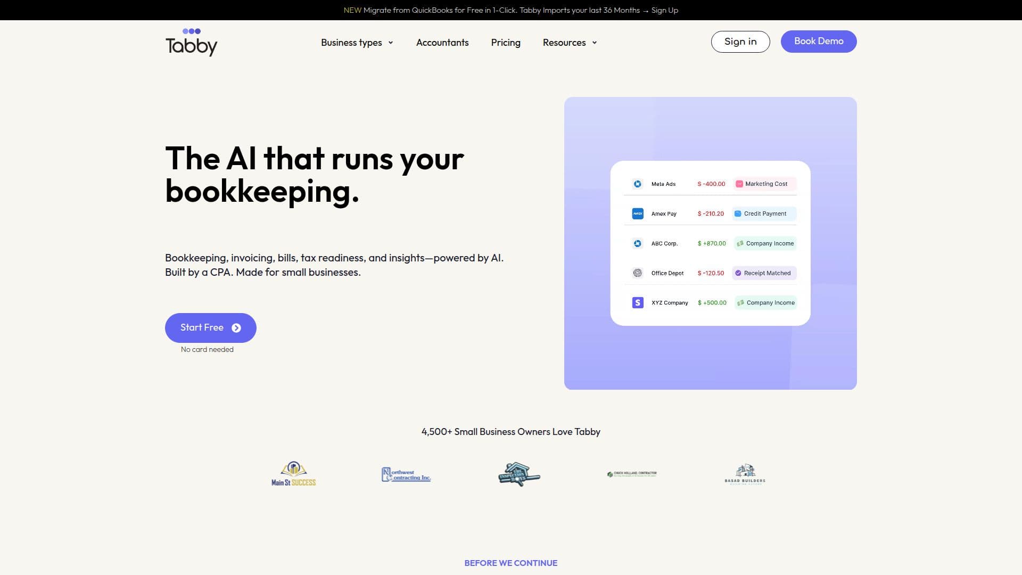Click the Tabby logo
The width and height of the screenshot is (1022, 575).
(x=191, y=42)
